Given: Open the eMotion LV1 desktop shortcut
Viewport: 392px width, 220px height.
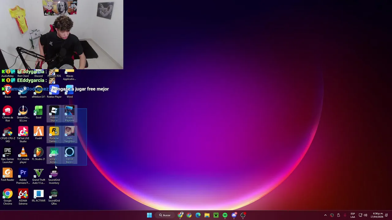Looking at the screenshot, I should click(x=39, y=92).
